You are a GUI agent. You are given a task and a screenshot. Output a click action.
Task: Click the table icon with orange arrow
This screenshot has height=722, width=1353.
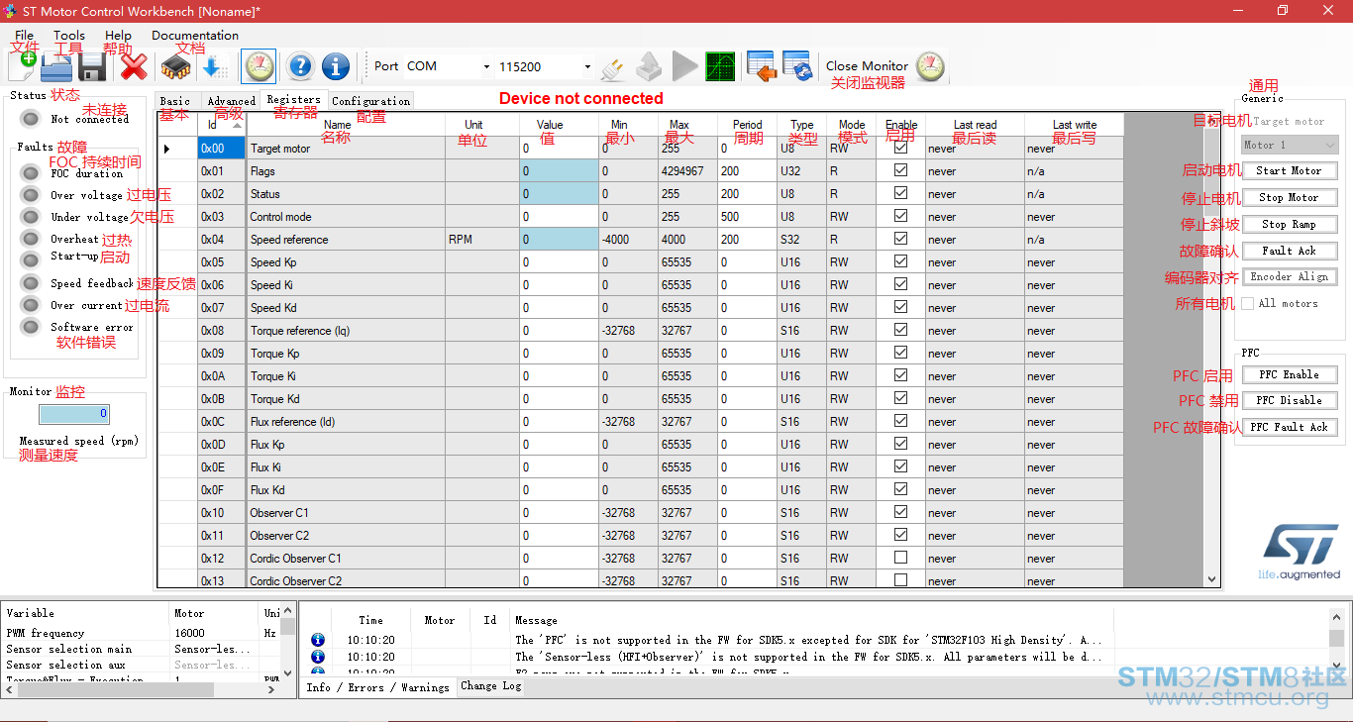click(x=761, y=66)
